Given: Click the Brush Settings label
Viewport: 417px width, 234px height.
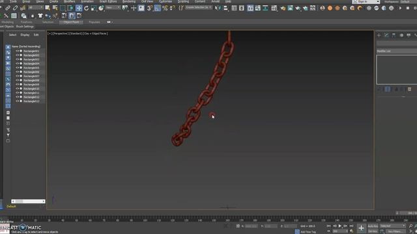Looking at the screenshot, I should 25,27.
